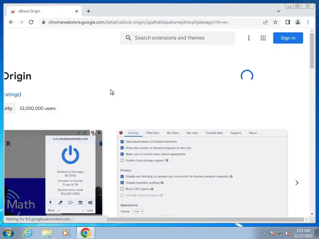
Task: Click the chat report icon in popup
Action: pos(70,202)
